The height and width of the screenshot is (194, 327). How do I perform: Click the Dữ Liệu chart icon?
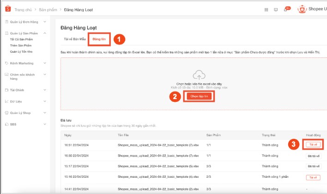(6, 101)
